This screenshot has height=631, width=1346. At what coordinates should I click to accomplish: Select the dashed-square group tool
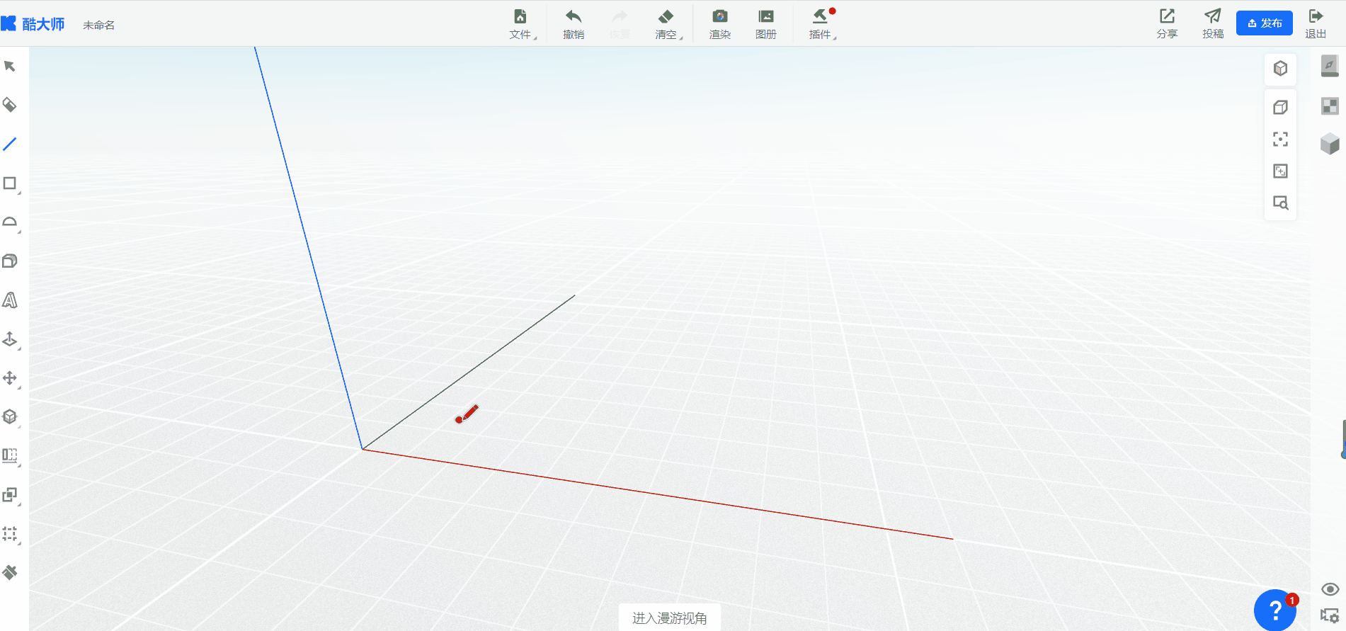click(x=10, y=534)
